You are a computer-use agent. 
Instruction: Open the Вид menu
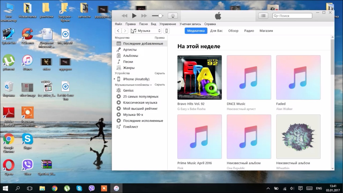(x=154, y=24)
